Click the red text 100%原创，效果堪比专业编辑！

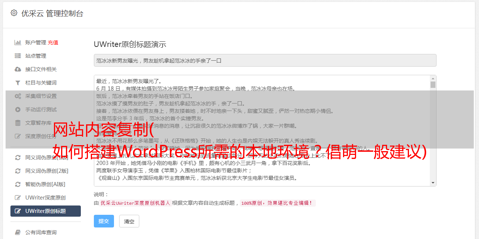coord(278,203)
